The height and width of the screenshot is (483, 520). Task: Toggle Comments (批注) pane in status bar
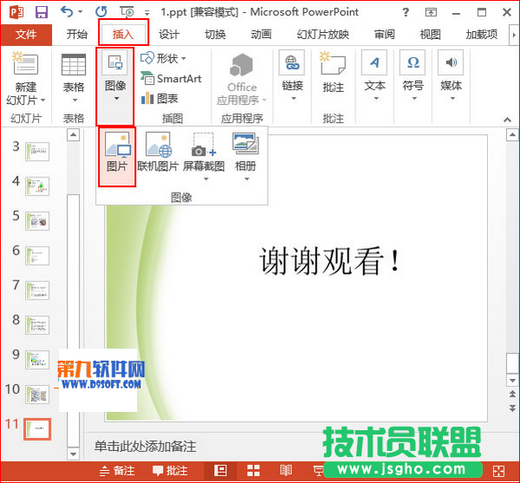point(170,471)
